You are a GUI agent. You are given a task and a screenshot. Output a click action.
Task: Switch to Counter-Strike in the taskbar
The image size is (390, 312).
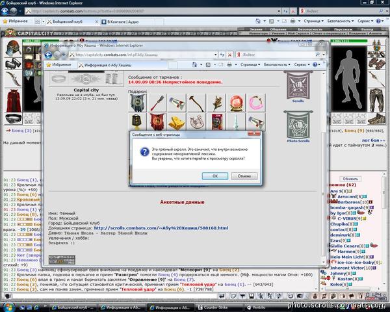pos(218,307)
